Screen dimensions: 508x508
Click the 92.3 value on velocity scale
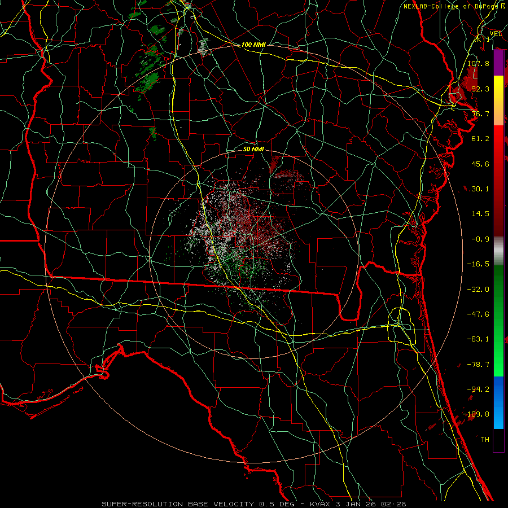coord(480,89)
